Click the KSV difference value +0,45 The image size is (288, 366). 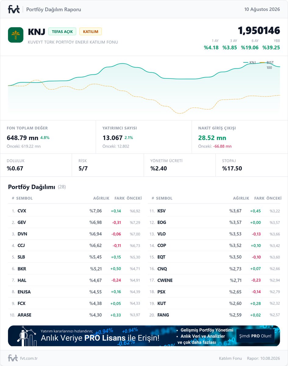[x=255, y=211]
